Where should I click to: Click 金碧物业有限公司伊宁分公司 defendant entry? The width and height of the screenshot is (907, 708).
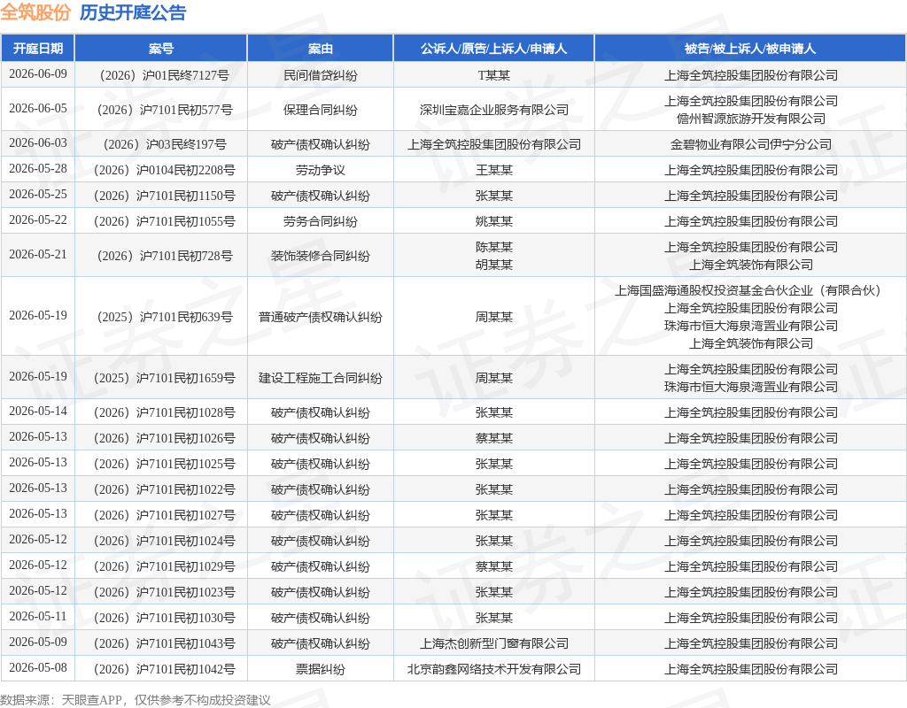pyautogui.click(x=750, y=144)
